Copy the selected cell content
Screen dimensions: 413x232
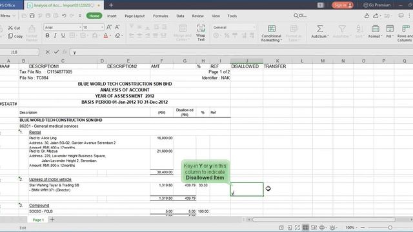15,36
